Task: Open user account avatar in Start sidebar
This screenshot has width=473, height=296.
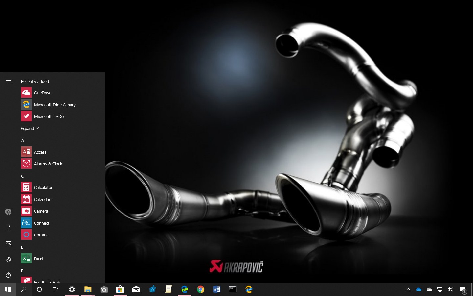Action: coord(8,212)
